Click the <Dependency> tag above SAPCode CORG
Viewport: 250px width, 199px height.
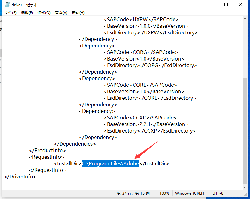(97, 46)
